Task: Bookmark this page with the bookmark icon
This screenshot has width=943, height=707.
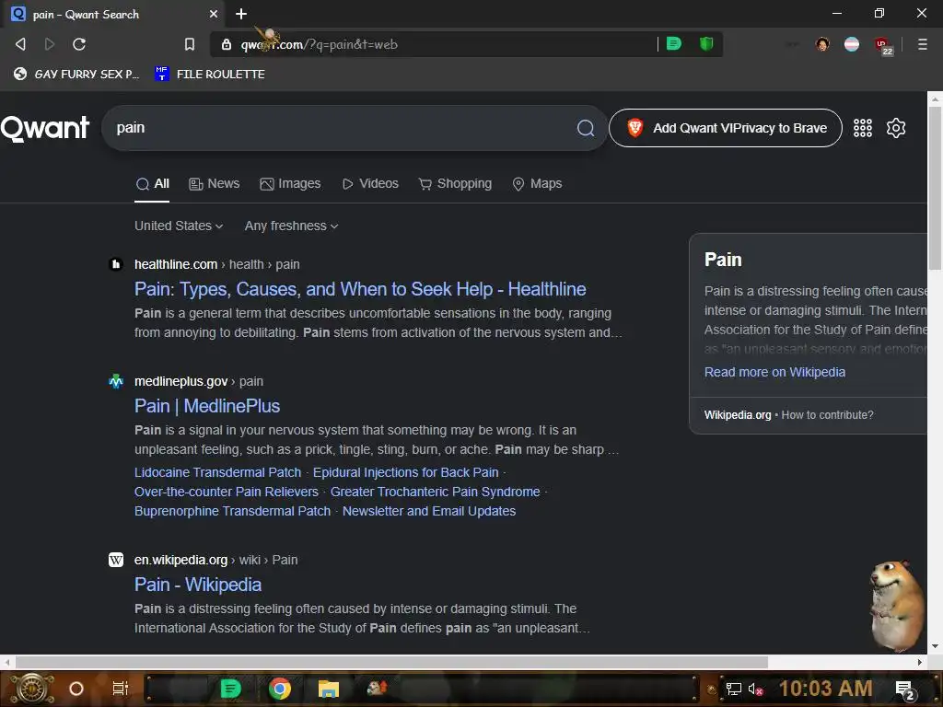Action: (190, 44)
